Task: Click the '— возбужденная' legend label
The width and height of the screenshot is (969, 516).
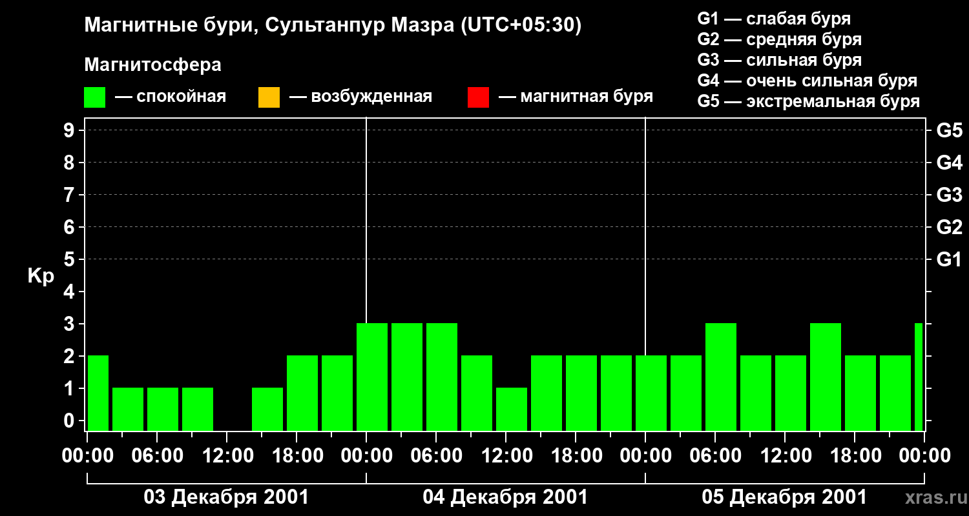Action: [x=360, y=97]
